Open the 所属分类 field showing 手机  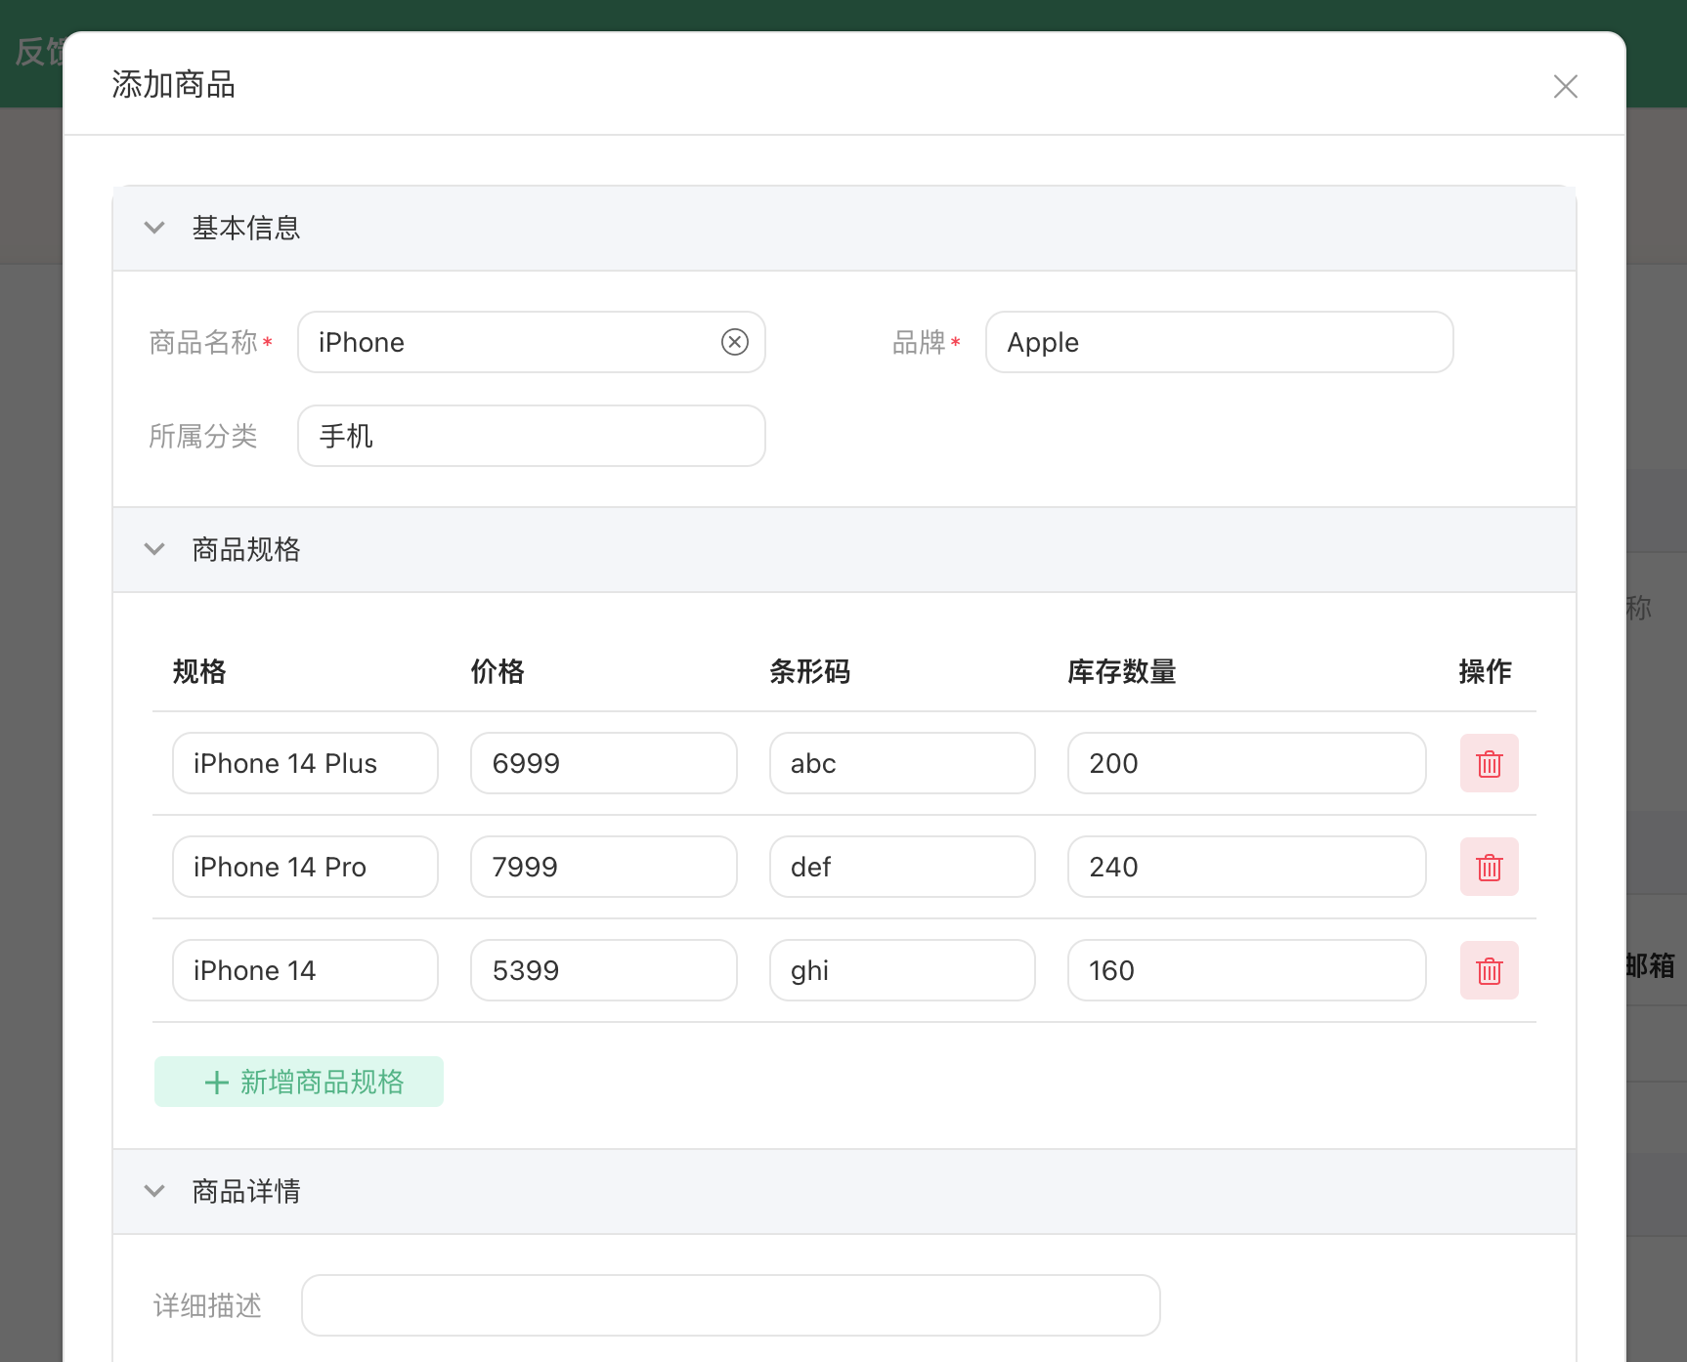[531, 436]
